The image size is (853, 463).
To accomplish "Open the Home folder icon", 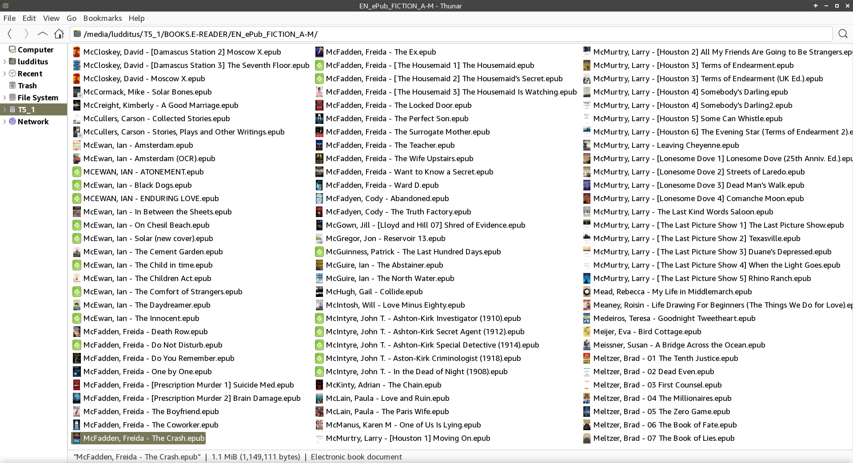I will click(x=59, y=34).
